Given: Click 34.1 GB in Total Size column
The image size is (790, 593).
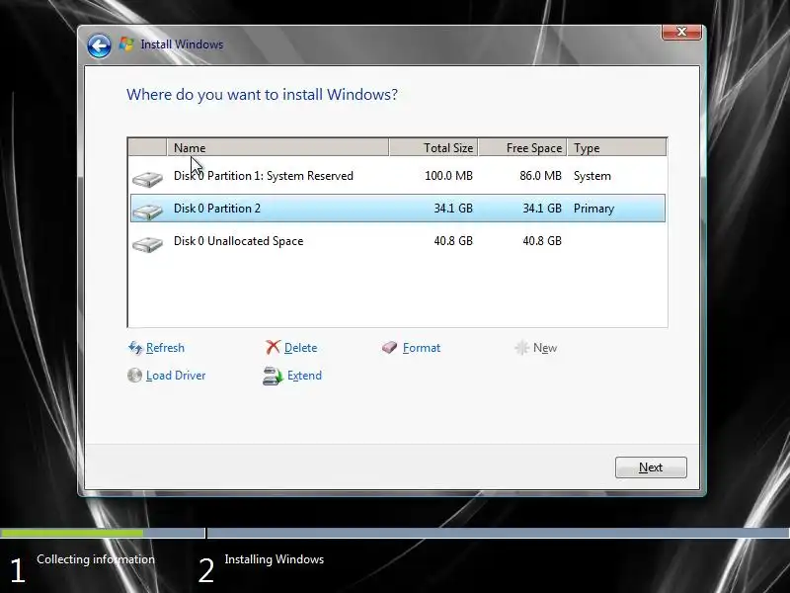Looking at the screenshot, I should click(x=453, y=209).
